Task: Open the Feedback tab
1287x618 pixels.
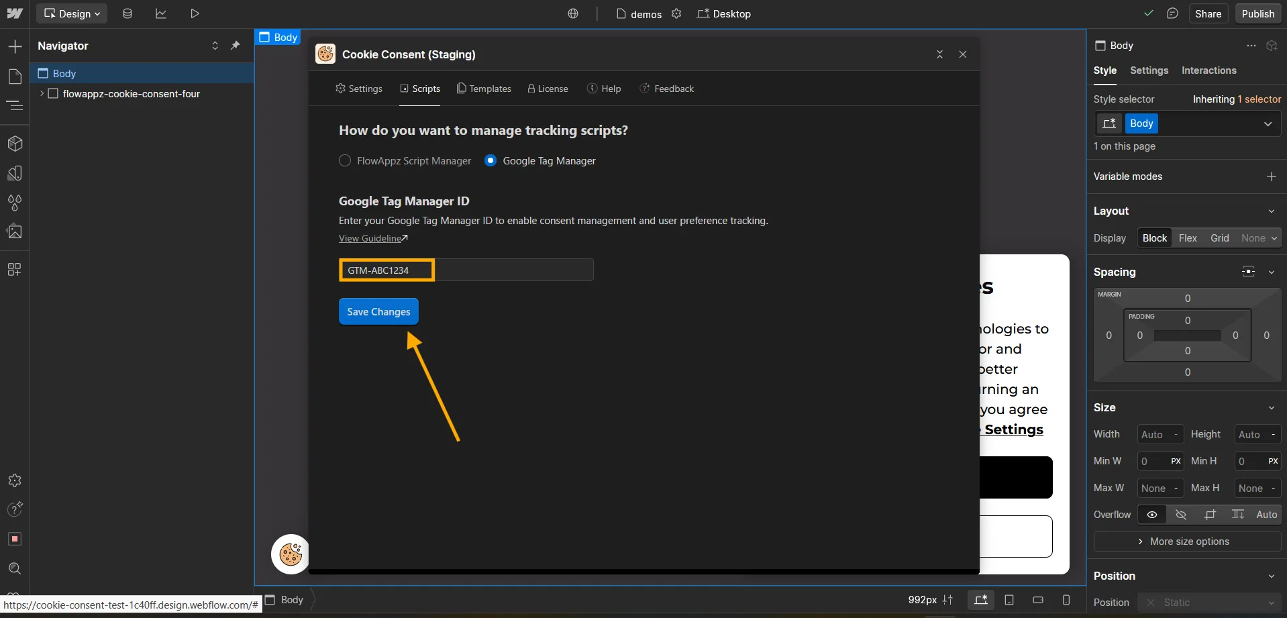Action: pyautogui.click(x=667, y=89)
